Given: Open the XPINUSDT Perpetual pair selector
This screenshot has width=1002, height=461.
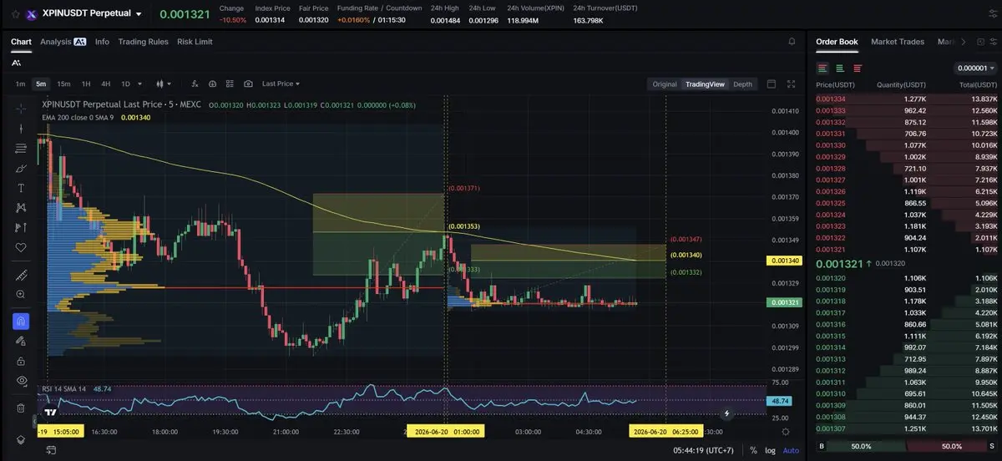Looking at the screenshot, I should (92, 13).
